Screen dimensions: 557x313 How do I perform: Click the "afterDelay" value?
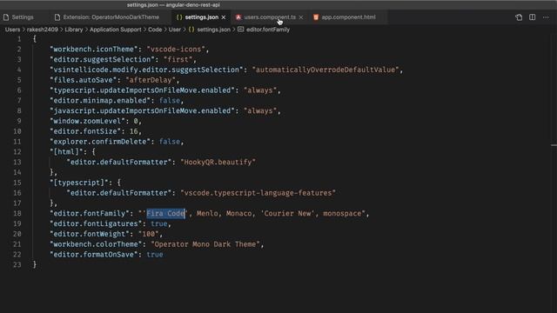coord(151,80)
